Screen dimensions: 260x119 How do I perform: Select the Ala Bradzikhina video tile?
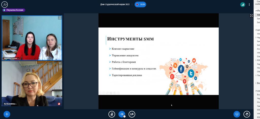point(32,84)
